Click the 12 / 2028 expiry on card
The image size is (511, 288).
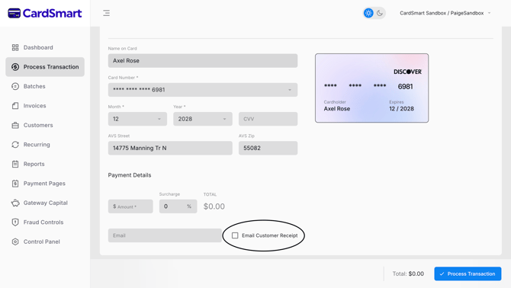[x=401, y=109]
